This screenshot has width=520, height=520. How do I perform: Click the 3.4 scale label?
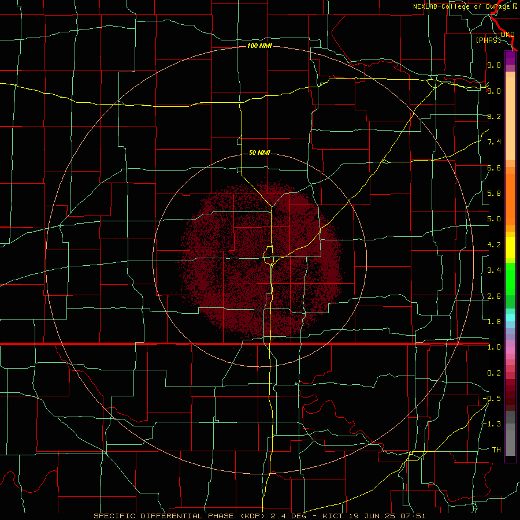494,270
